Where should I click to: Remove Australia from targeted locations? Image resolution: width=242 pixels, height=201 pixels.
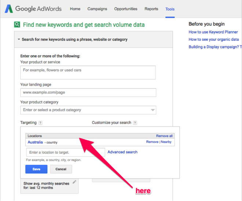pos(152,142)
